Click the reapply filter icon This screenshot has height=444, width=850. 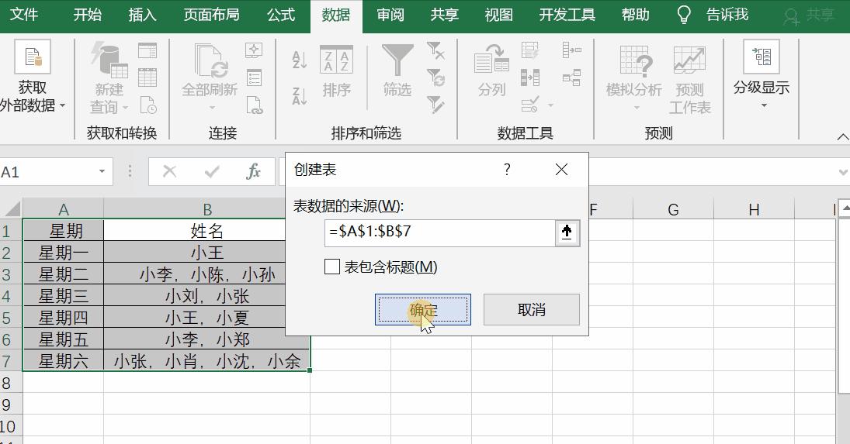pos(435,77)
